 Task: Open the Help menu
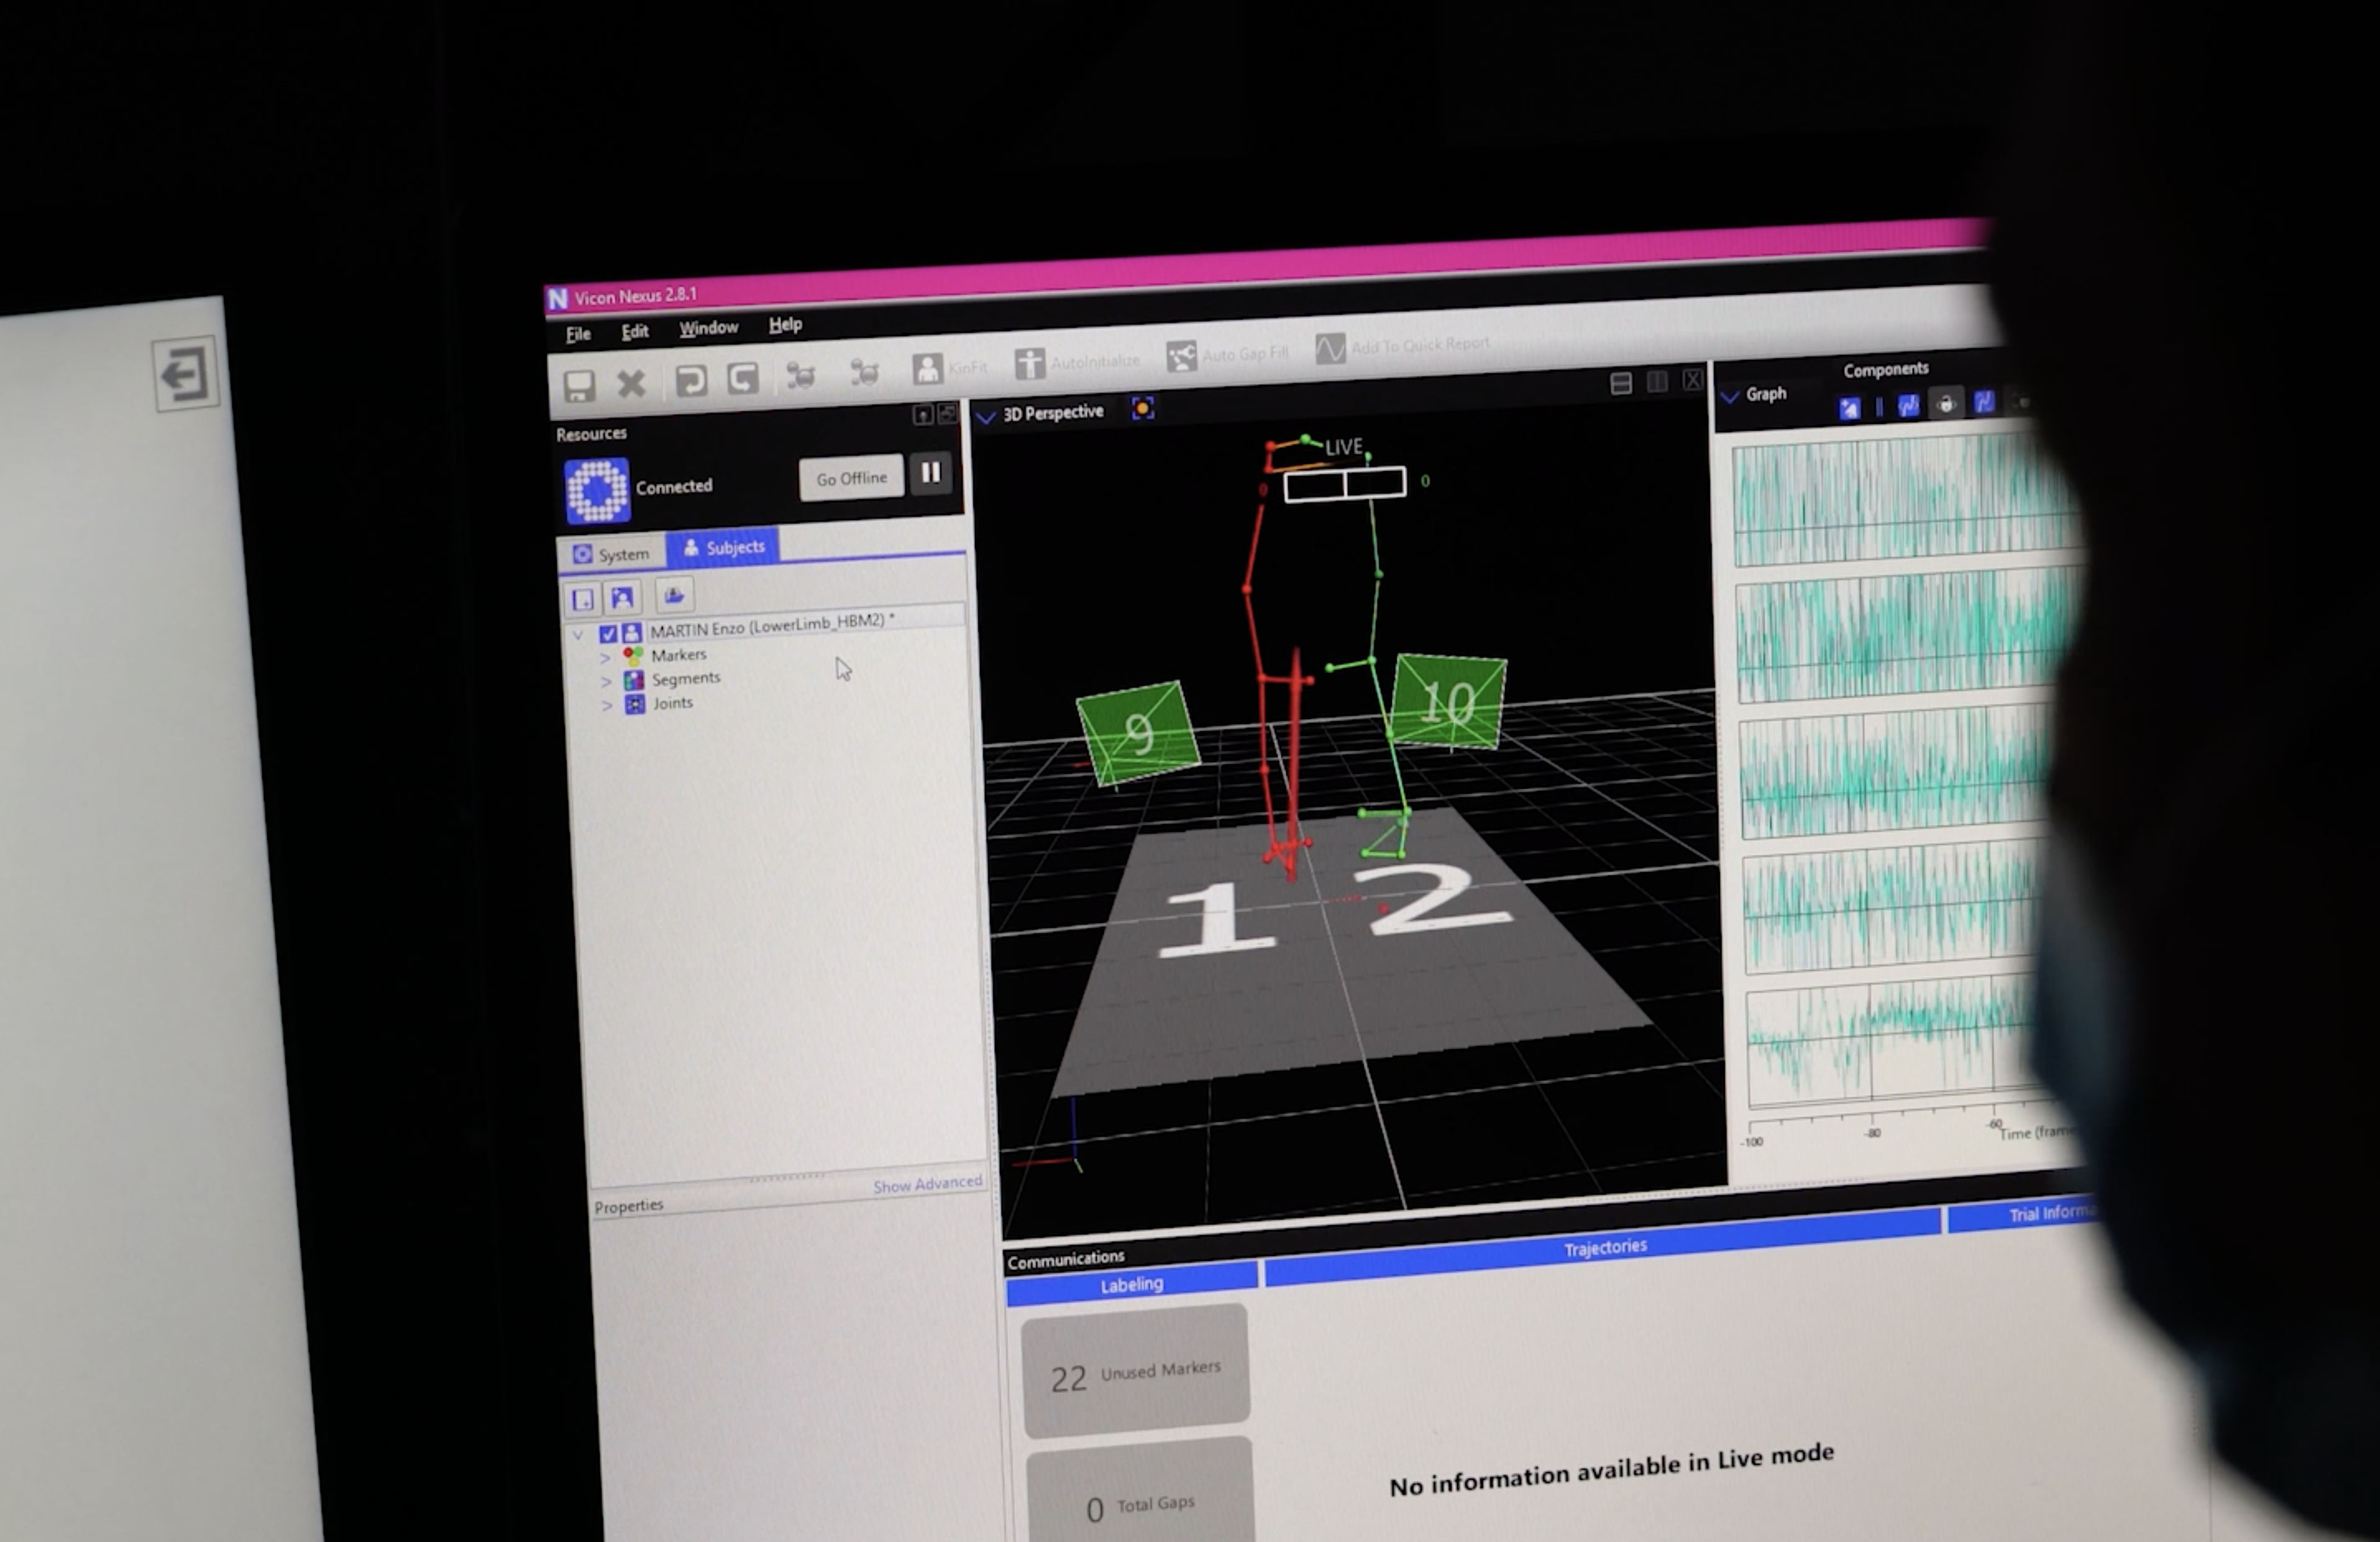pos(785,325)
